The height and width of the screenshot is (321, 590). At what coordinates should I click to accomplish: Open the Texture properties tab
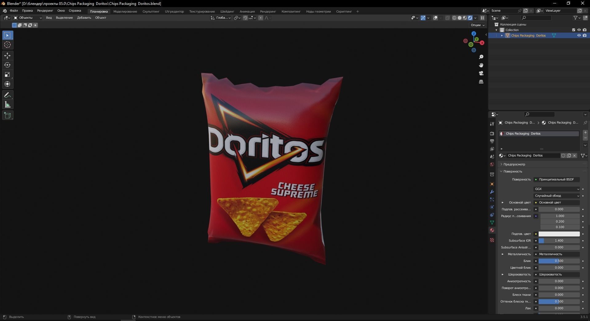492,240
